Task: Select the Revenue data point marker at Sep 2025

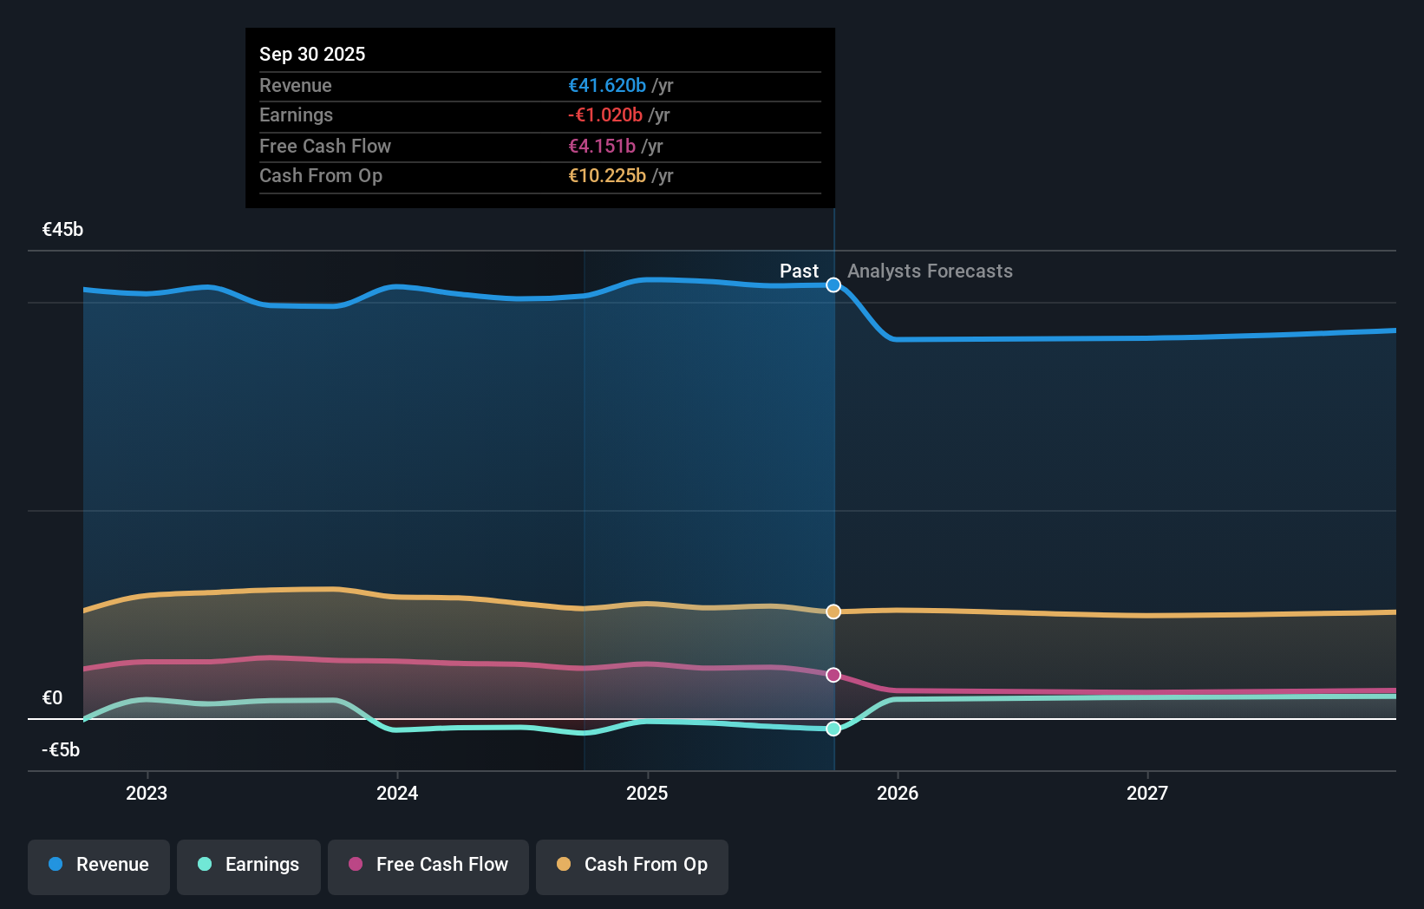Action: (833, 285)
